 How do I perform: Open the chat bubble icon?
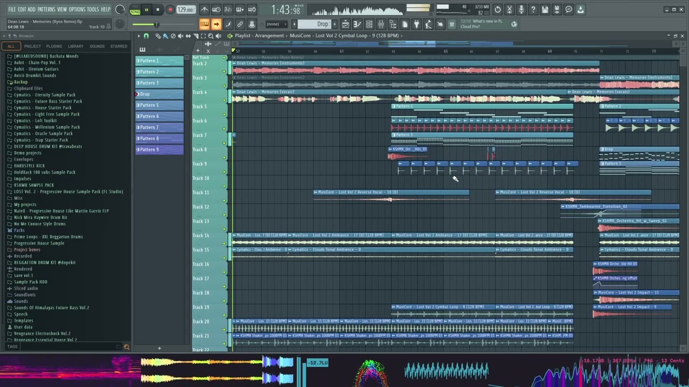point(568,10)
